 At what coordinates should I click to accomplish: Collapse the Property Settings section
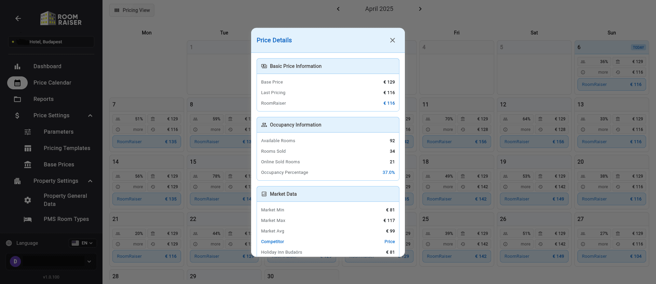[x=90, y=181]
